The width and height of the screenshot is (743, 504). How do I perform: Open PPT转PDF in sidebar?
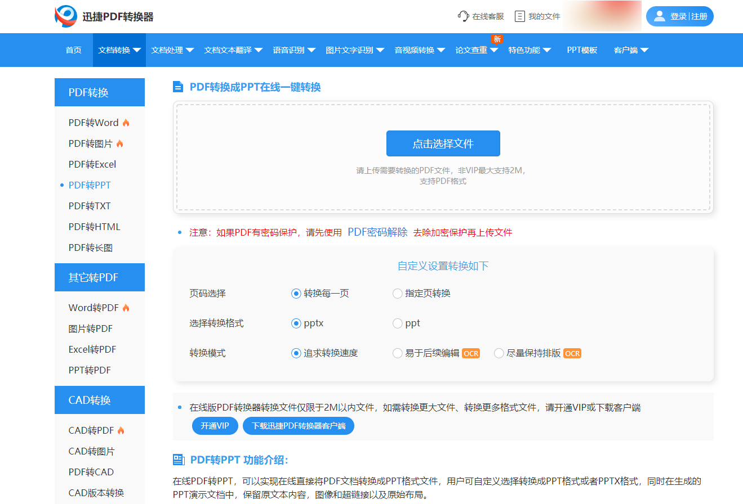(x=90, y=370)
